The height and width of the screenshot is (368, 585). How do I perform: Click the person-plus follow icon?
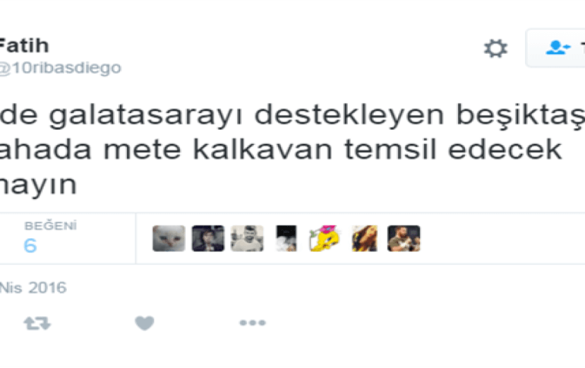[558, 48]
